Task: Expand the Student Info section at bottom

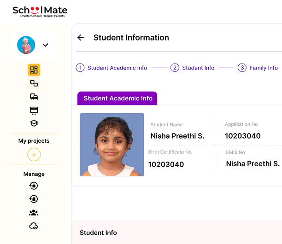Action: pyautogui.click(x=98, y=233)
